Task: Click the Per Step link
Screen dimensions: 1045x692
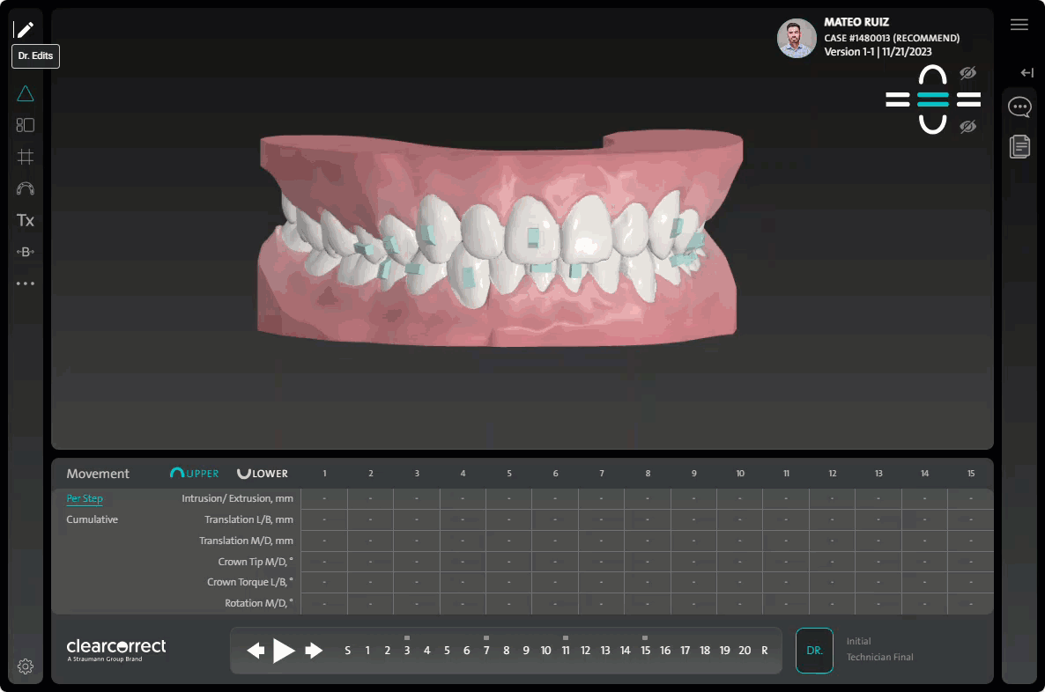Action: [85, 498]
